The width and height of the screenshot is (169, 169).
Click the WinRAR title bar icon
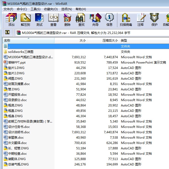(4, 4)
